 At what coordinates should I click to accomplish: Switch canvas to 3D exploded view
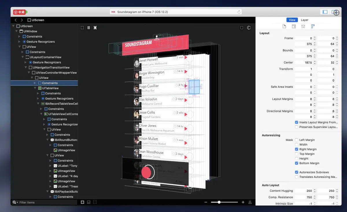pos(249,28)
